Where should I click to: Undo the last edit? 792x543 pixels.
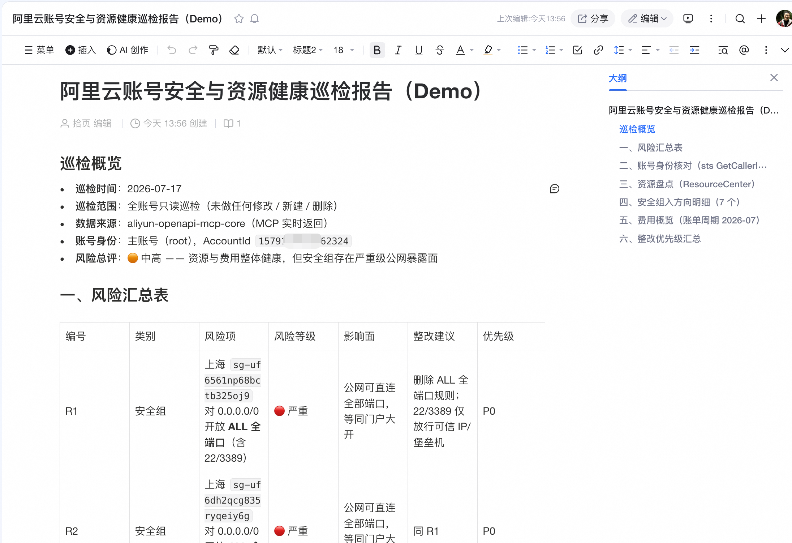[172, 50]
